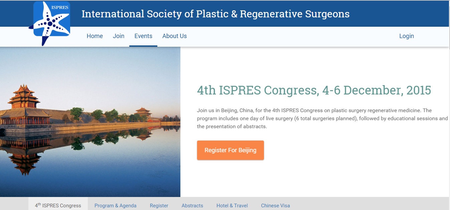Select the 4th ISPRES Congress tab
This screenshot has height=210, width=450.
(x=58, y=205)
